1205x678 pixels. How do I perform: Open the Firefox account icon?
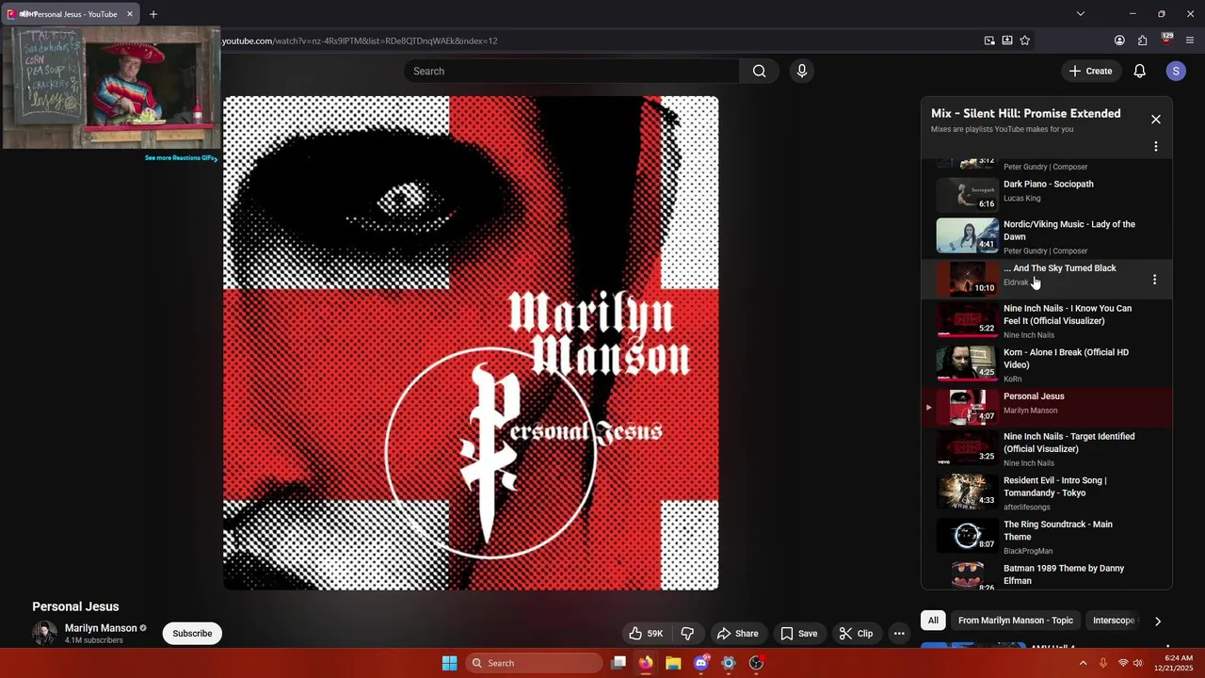coord(1119,40)
